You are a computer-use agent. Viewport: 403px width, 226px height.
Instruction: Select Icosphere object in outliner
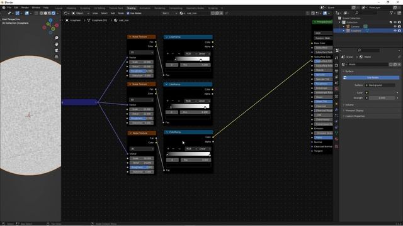(356, 31)
